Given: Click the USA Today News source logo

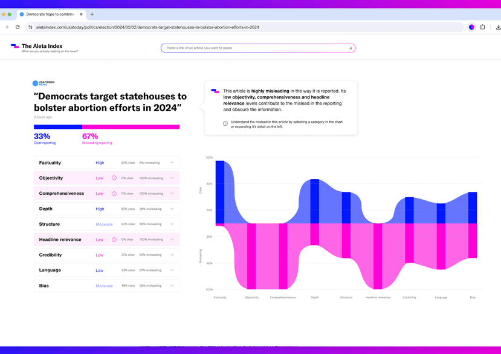Looking at the screenshot, I should point(44,84).
